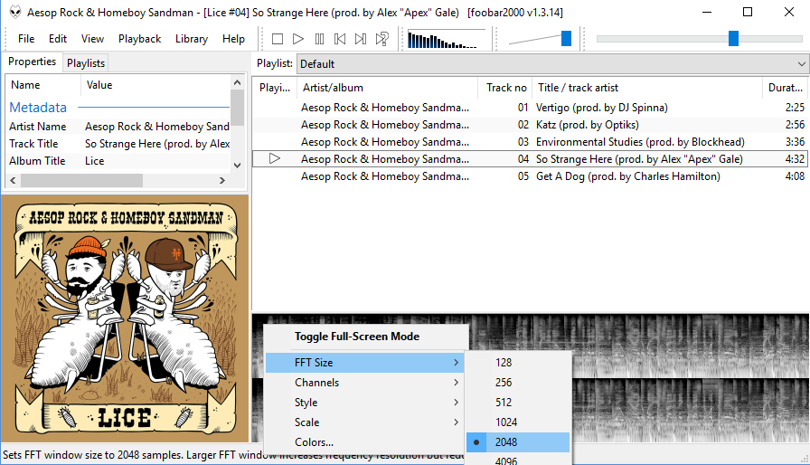Expand the Scale submenu
The height and width of the screenshot is (465, 810).
click(364, 422)
